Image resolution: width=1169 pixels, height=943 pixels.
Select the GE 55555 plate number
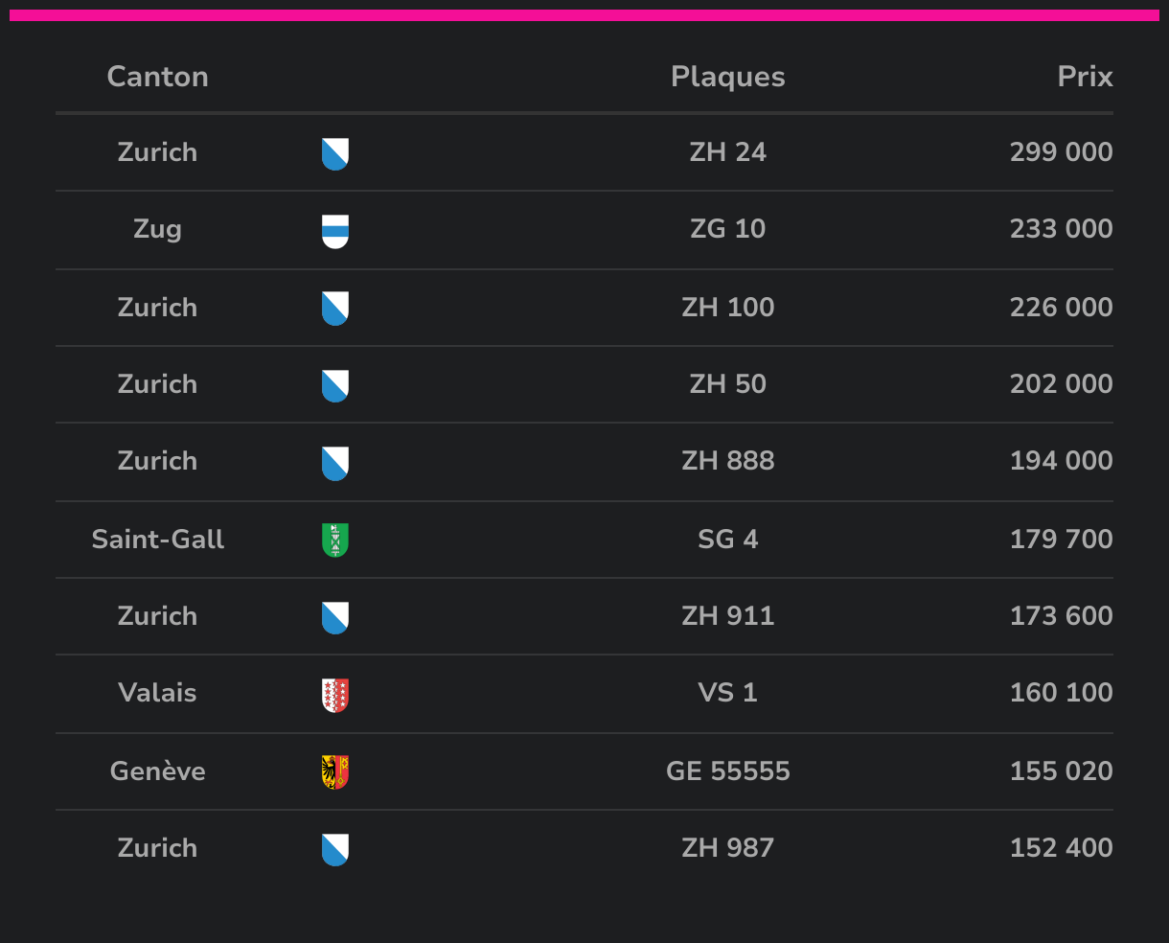728,771
